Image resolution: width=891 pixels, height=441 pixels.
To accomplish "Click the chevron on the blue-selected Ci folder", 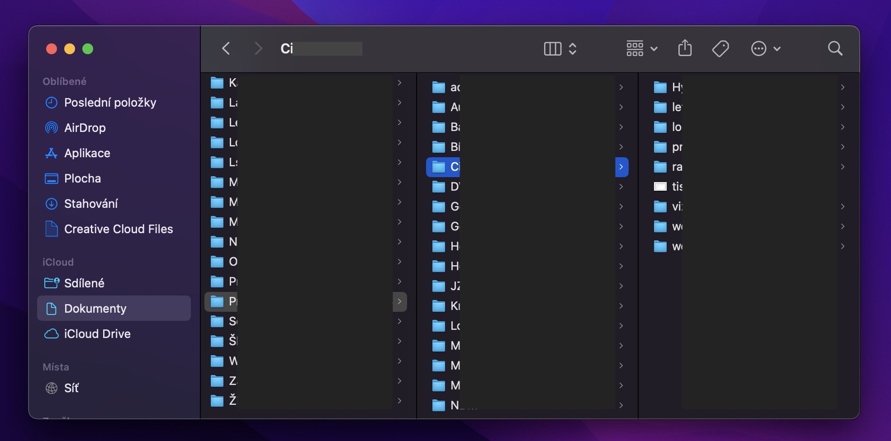I will [621, 167].
